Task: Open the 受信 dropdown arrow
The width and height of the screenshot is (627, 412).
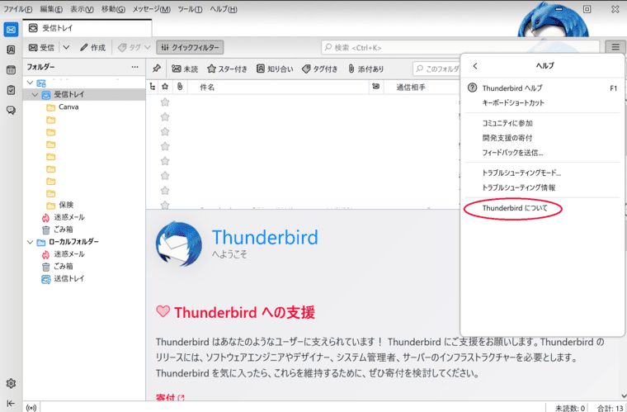Action: coord(66,47)
